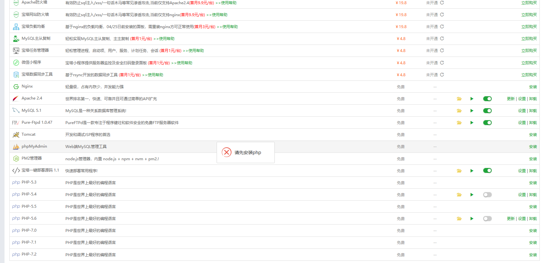Image resolution: width=543 pixels, height=263 pixels.
Task: Click the green play icon for Pure-Ftpd
Action: pyautogui.click(x=472, y=123)
